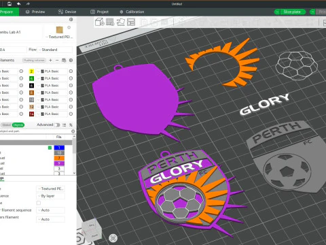Click the bed plate info icon
The height and width of the screenshot is (245, 326).
pos(69,27)
